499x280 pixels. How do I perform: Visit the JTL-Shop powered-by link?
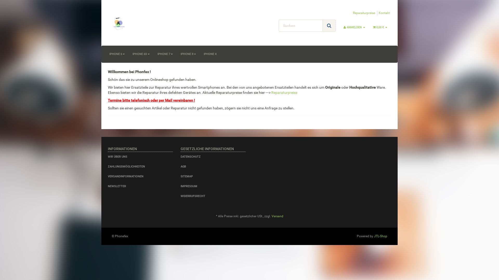coord(380,236)
